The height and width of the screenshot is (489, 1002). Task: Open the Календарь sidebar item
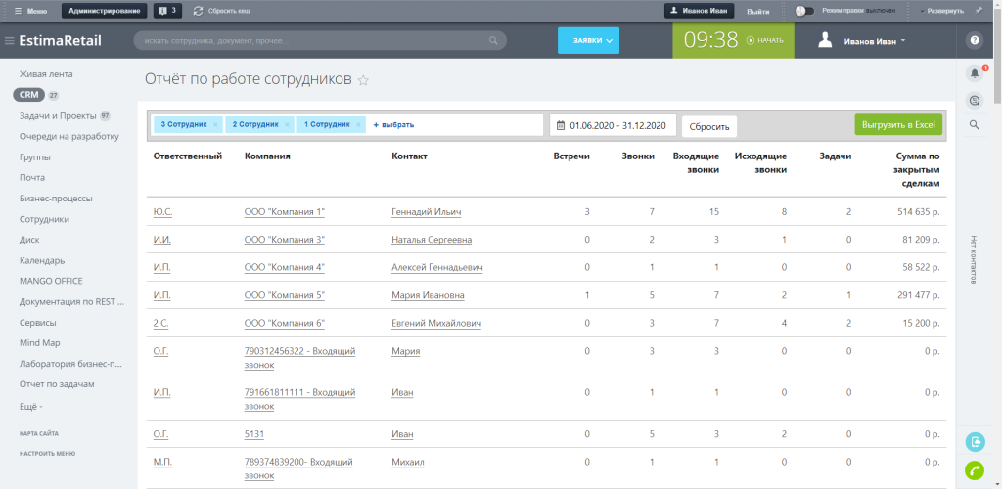(41, 260)
